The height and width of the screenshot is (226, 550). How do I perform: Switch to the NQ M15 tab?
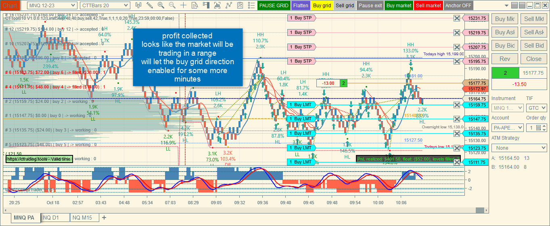click(x=84, y=218)
